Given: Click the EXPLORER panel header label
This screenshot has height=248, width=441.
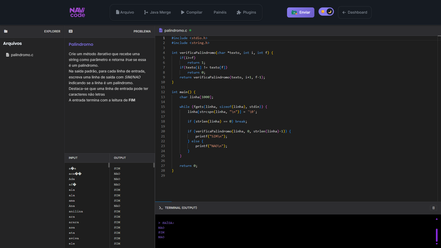Looking at the screenshot, I should 52,31.
